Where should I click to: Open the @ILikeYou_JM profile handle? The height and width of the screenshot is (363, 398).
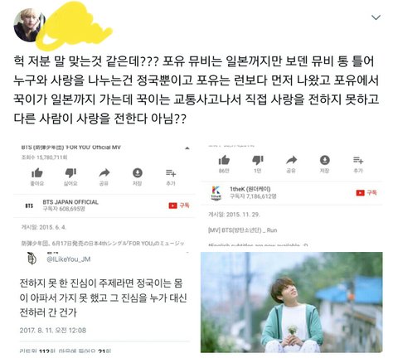click(x=69, y=259)
